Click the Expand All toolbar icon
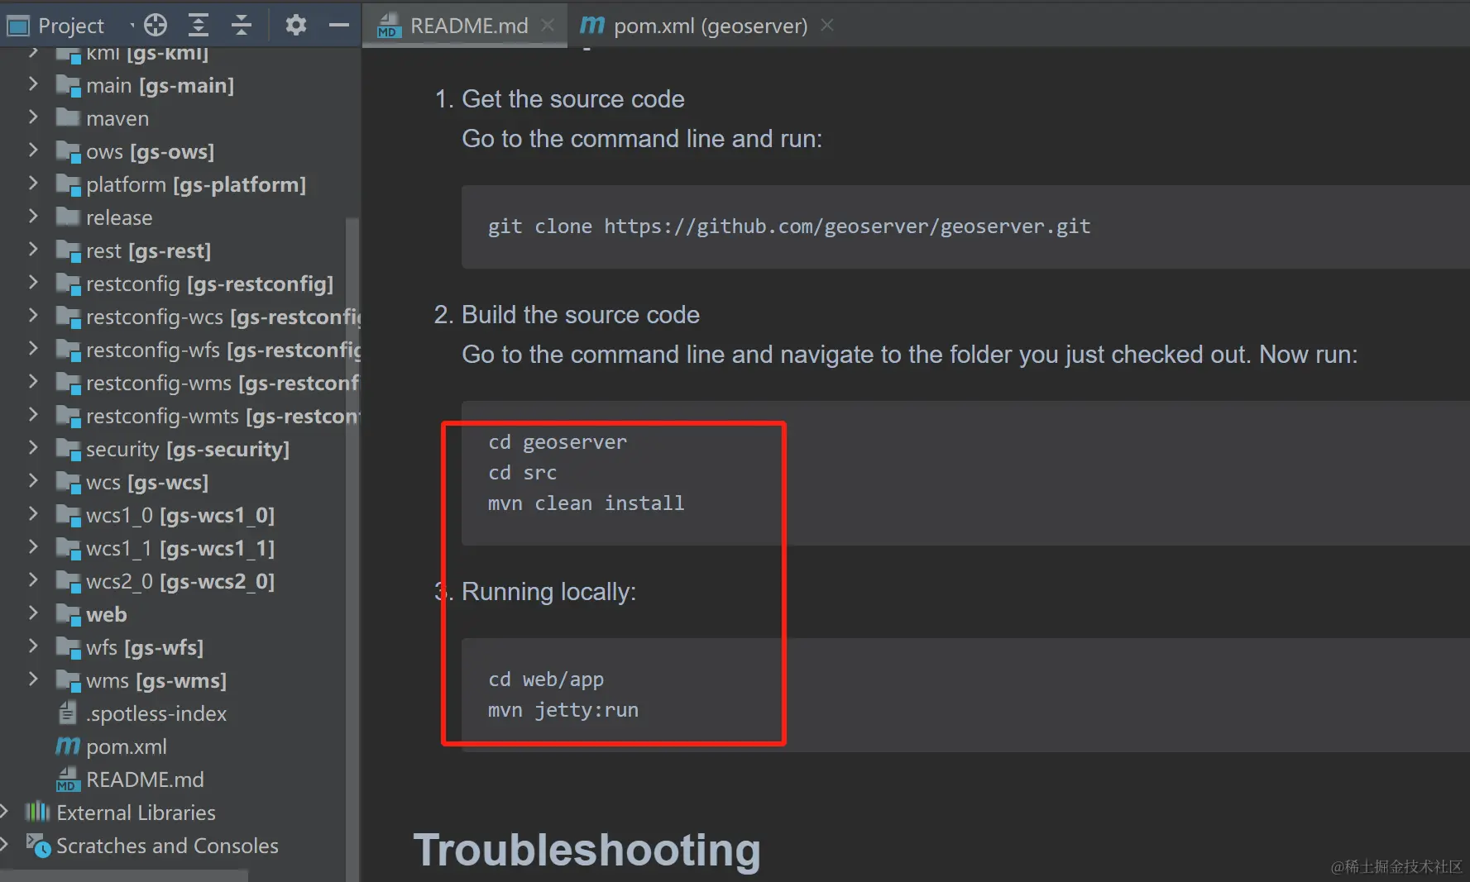 coord(198,26)
